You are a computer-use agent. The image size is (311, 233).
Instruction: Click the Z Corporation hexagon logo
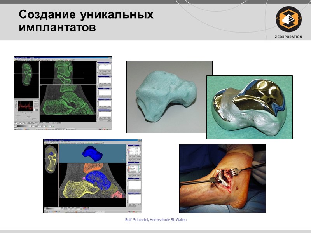288,19
